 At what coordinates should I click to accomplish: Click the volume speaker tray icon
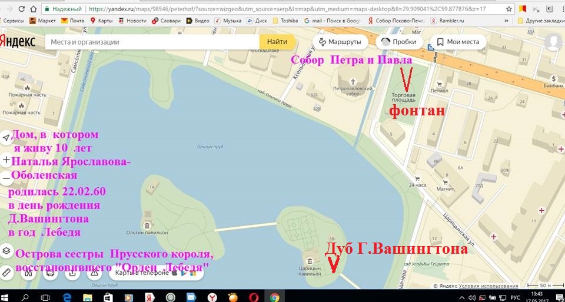[x=473, y=297]
